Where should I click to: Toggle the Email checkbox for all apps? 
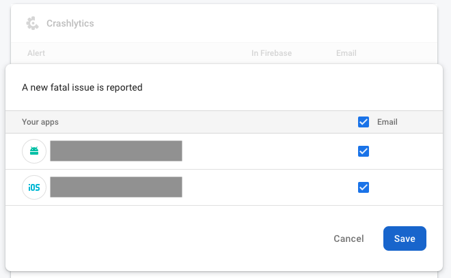[x=364, y=122]
